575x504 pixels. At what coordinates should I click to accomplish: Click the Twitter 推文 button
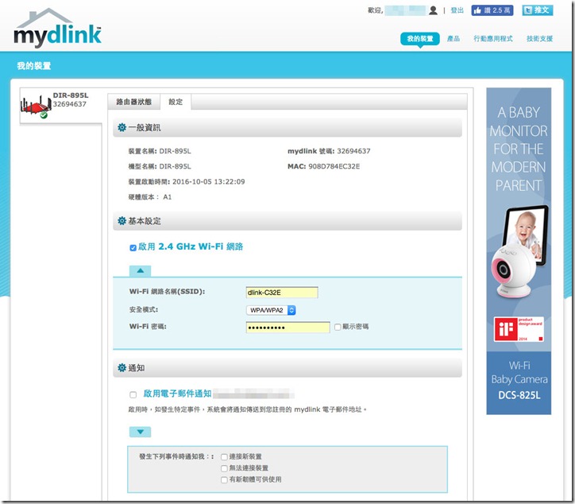click(x=537, y=10)
